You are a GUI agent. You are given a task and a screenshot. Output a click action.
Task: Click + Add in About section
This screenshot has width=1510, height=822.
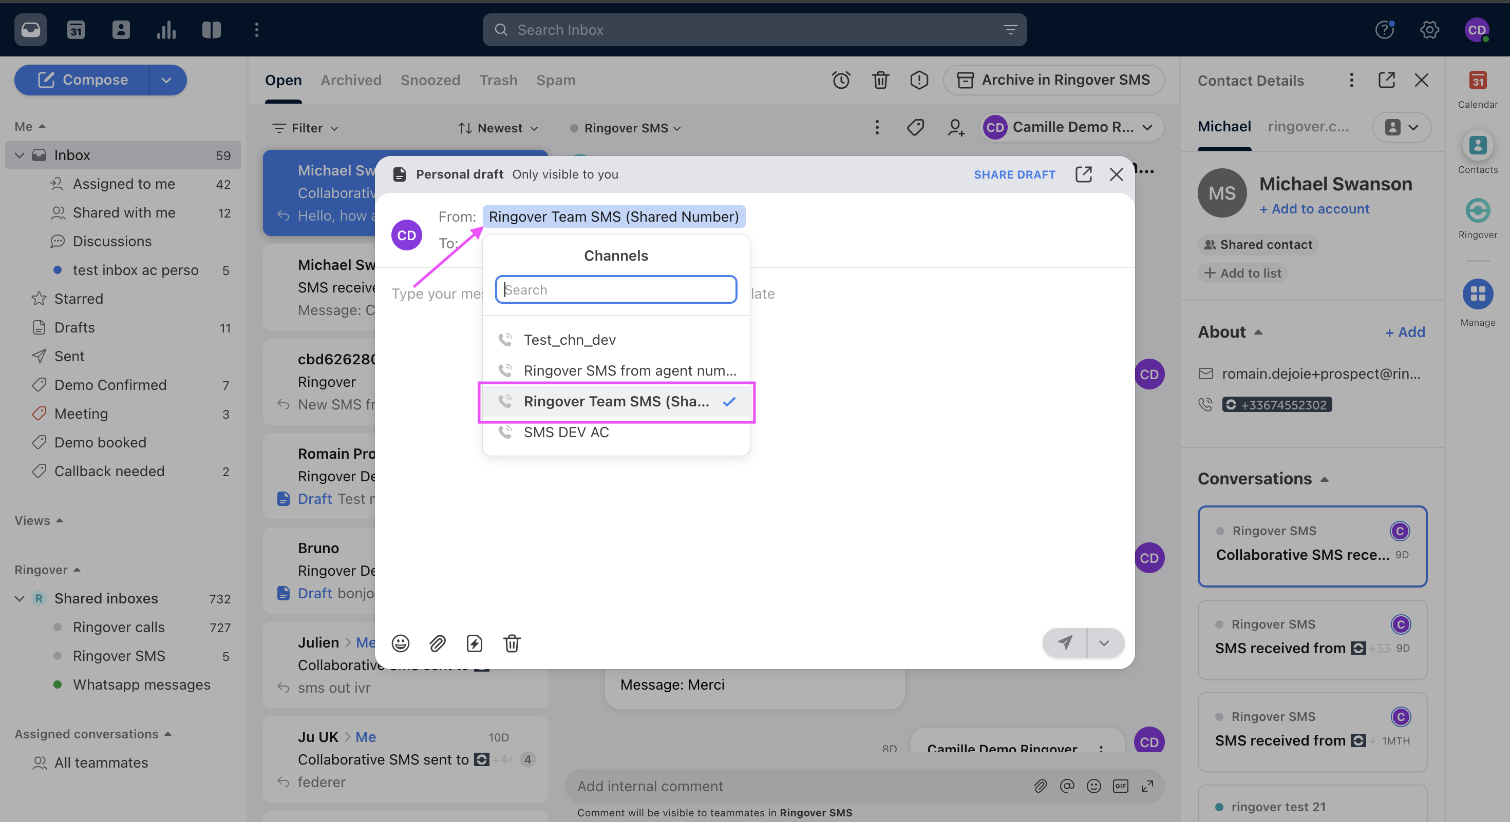click(1405, 331)
